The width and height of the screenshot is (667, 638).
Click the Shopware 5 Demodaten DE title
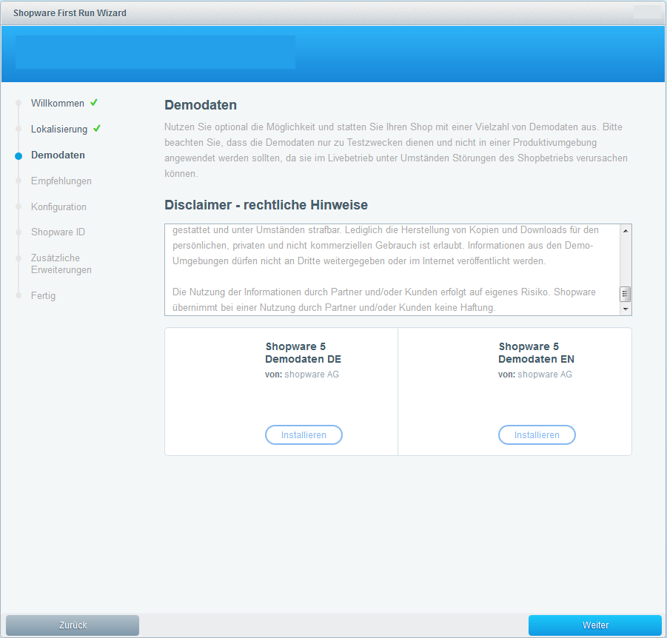(x=303, y=352)
